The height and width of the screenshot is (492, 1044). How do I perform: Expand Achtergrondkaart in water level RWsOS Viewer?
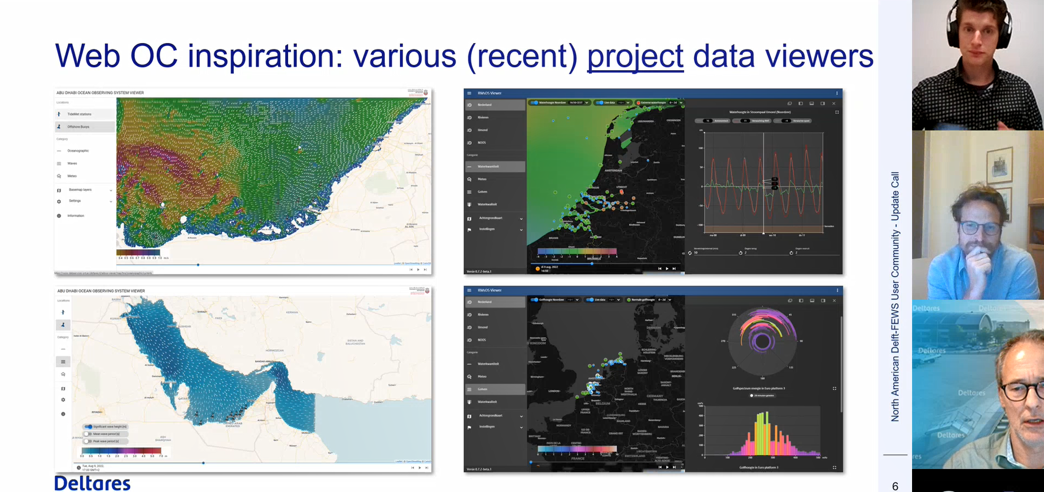[495, 218]
